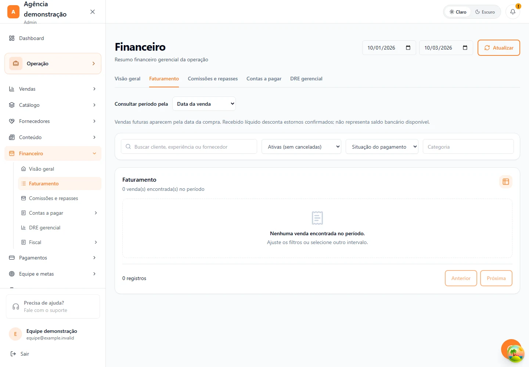Click the Próxima pagination button
This screenshot has width=529, height=367.
click(x=496, y=278)
